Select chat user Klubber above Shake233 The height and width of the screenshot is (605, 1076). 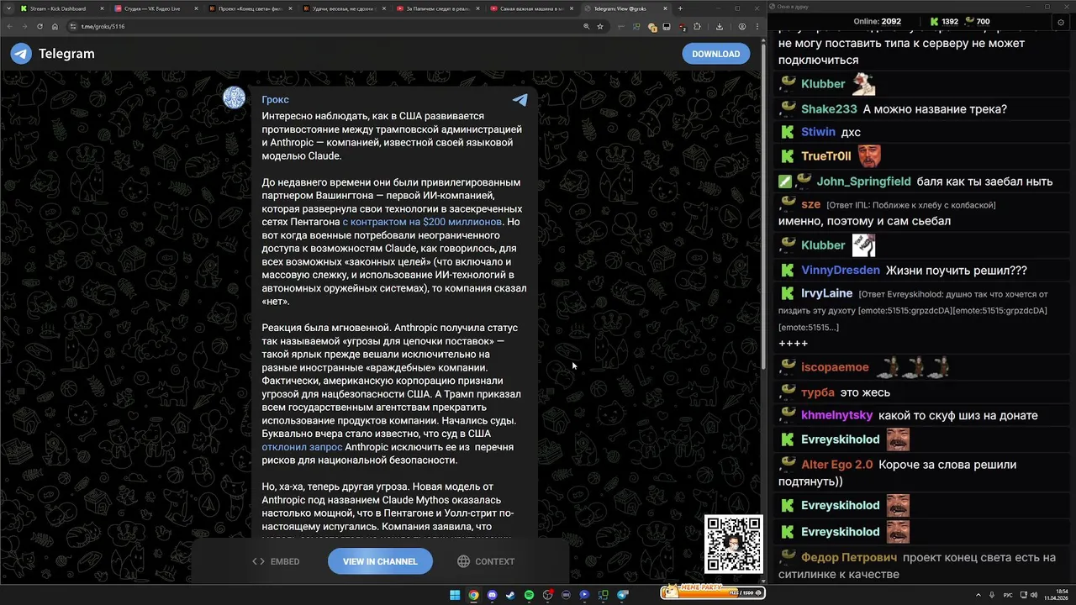[823, 84]
